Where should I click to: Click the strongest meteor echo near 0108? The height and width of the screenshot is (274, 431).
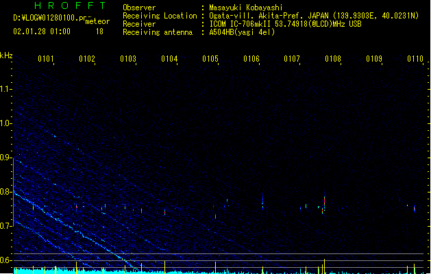[x=324, y=203]
